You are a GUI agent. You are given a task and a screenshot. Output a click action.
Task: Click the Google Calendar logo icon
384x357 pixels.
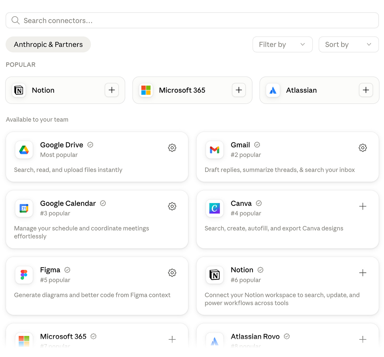pos(24,208)
